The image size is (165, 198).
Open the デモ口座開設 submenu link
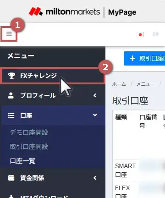pos(29,132)
